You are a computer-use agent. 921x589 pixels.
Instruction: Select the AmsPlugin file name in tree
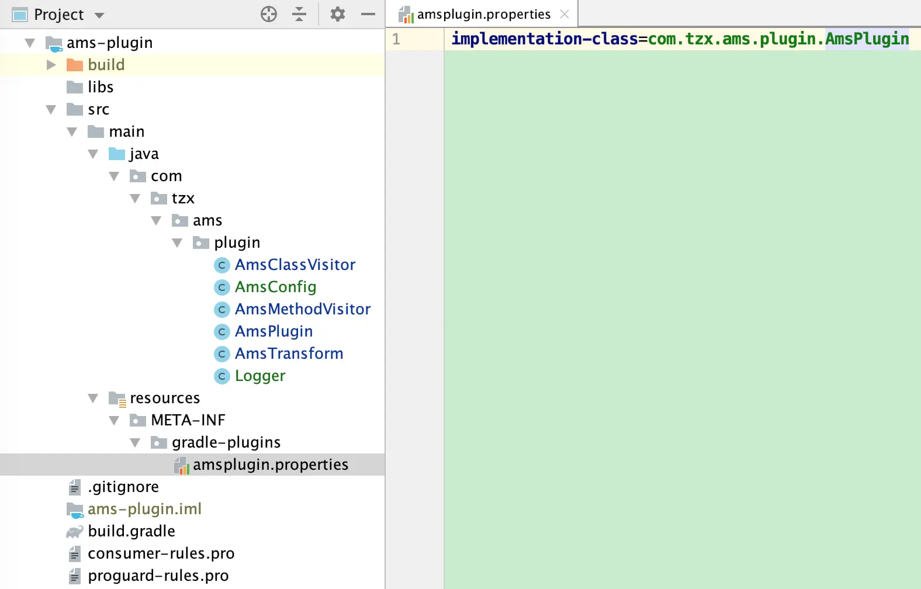[x=274, y=331]
